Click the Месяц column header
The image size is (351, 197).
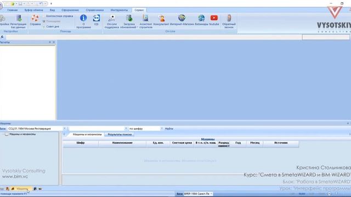(x=254, y=144)
